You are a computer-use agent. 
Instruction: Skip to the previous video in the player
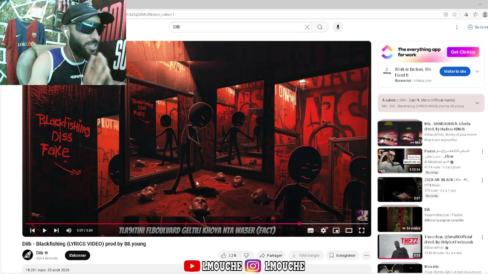pyautogui.click(x=32, y=230)
